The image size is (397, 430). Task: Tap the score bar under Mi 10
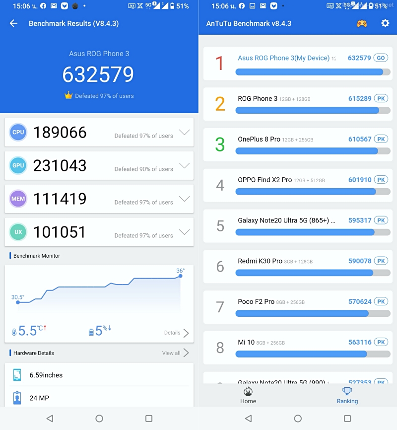click(x=313, y=354)
